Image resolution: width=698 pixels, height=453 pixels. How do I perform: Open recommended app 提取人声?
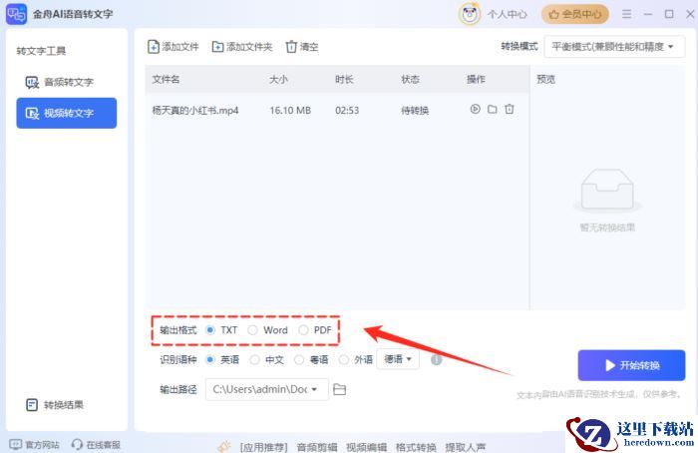[466, 447]
